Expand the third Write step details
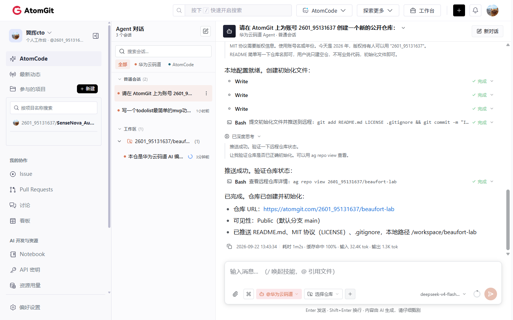The width and height of the screenshot is (513, 320). point(492,109)
